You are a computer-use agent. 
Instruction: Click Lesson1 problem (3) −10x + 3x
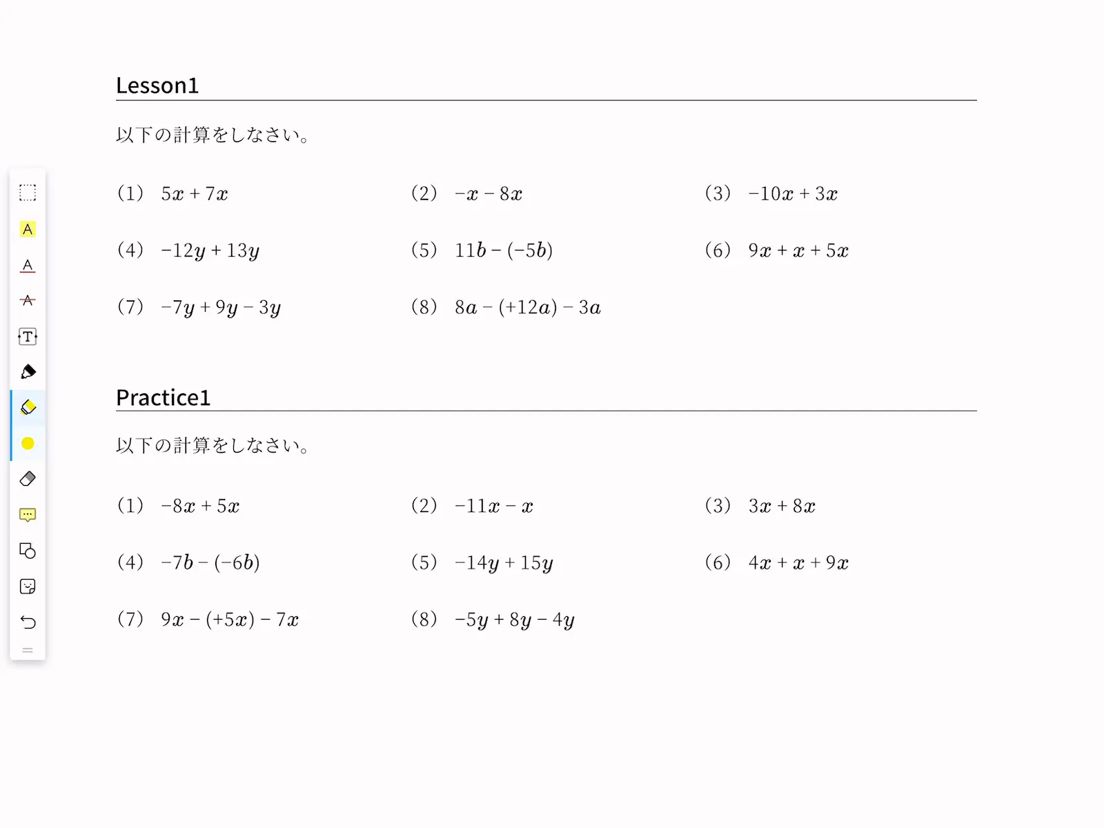point(771,194)
